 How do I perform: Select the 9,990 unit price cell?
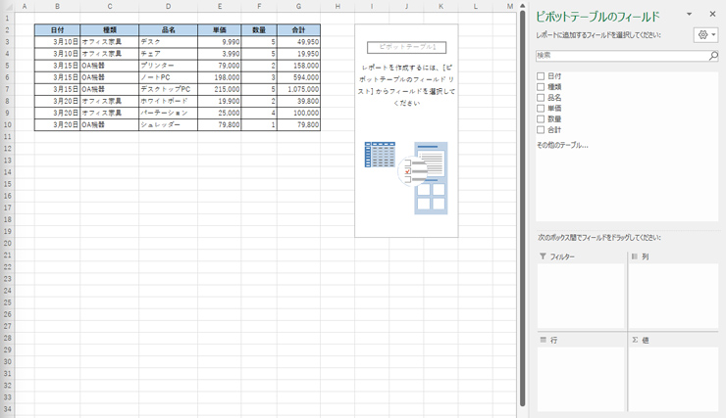220,42
